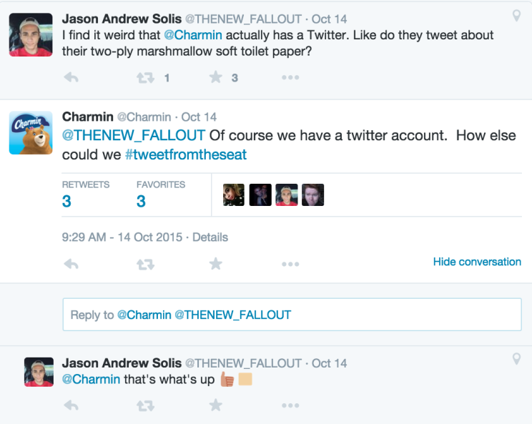Favorite Charmin's tweet with star
Image resolution: width=532 pixels, height=424 pixels.
(x=216, y=264)
